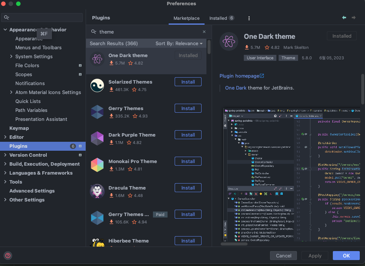Viewport: 365px width, 266px height.
Task: Select Notifications settings
Action: tap(30, 84)
